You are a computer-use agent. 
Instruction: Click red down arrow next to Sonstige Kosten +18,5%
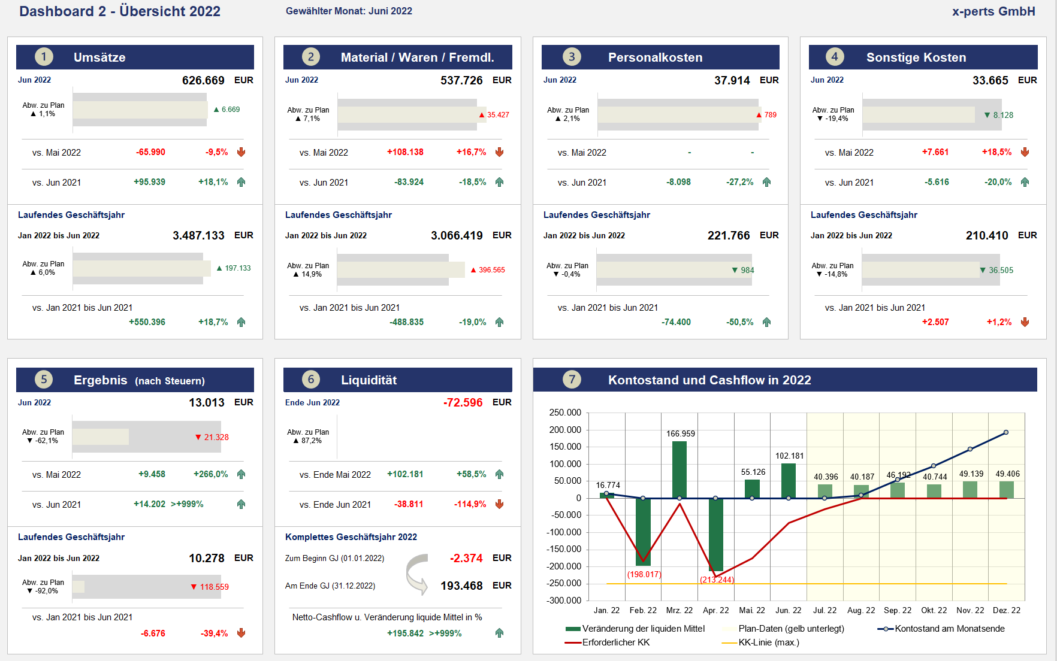coord(1025,152)
